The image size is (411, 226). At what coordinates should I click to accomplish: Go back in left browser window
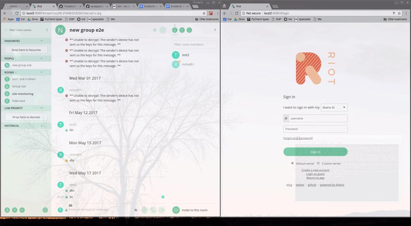(5, 13)
